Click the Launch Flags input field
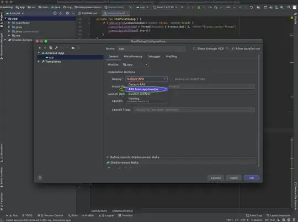298x222 pixels. coord(194,110)
